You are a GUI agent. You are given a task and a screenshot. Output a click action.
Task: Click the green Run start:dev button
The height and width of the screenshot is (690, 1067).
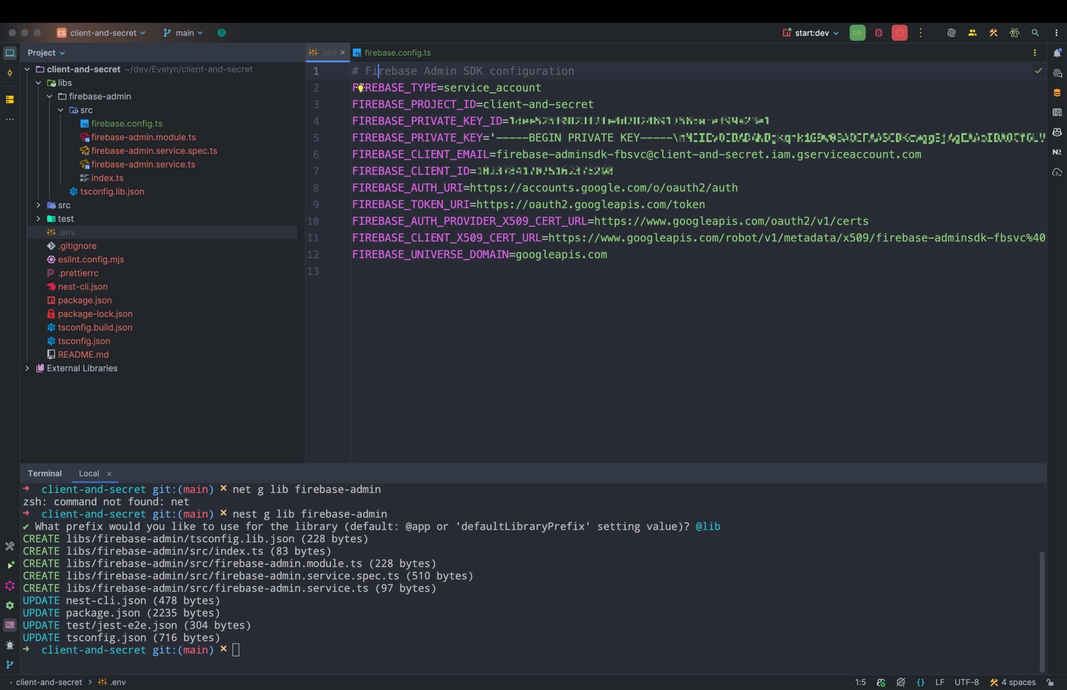click(857, 33)
